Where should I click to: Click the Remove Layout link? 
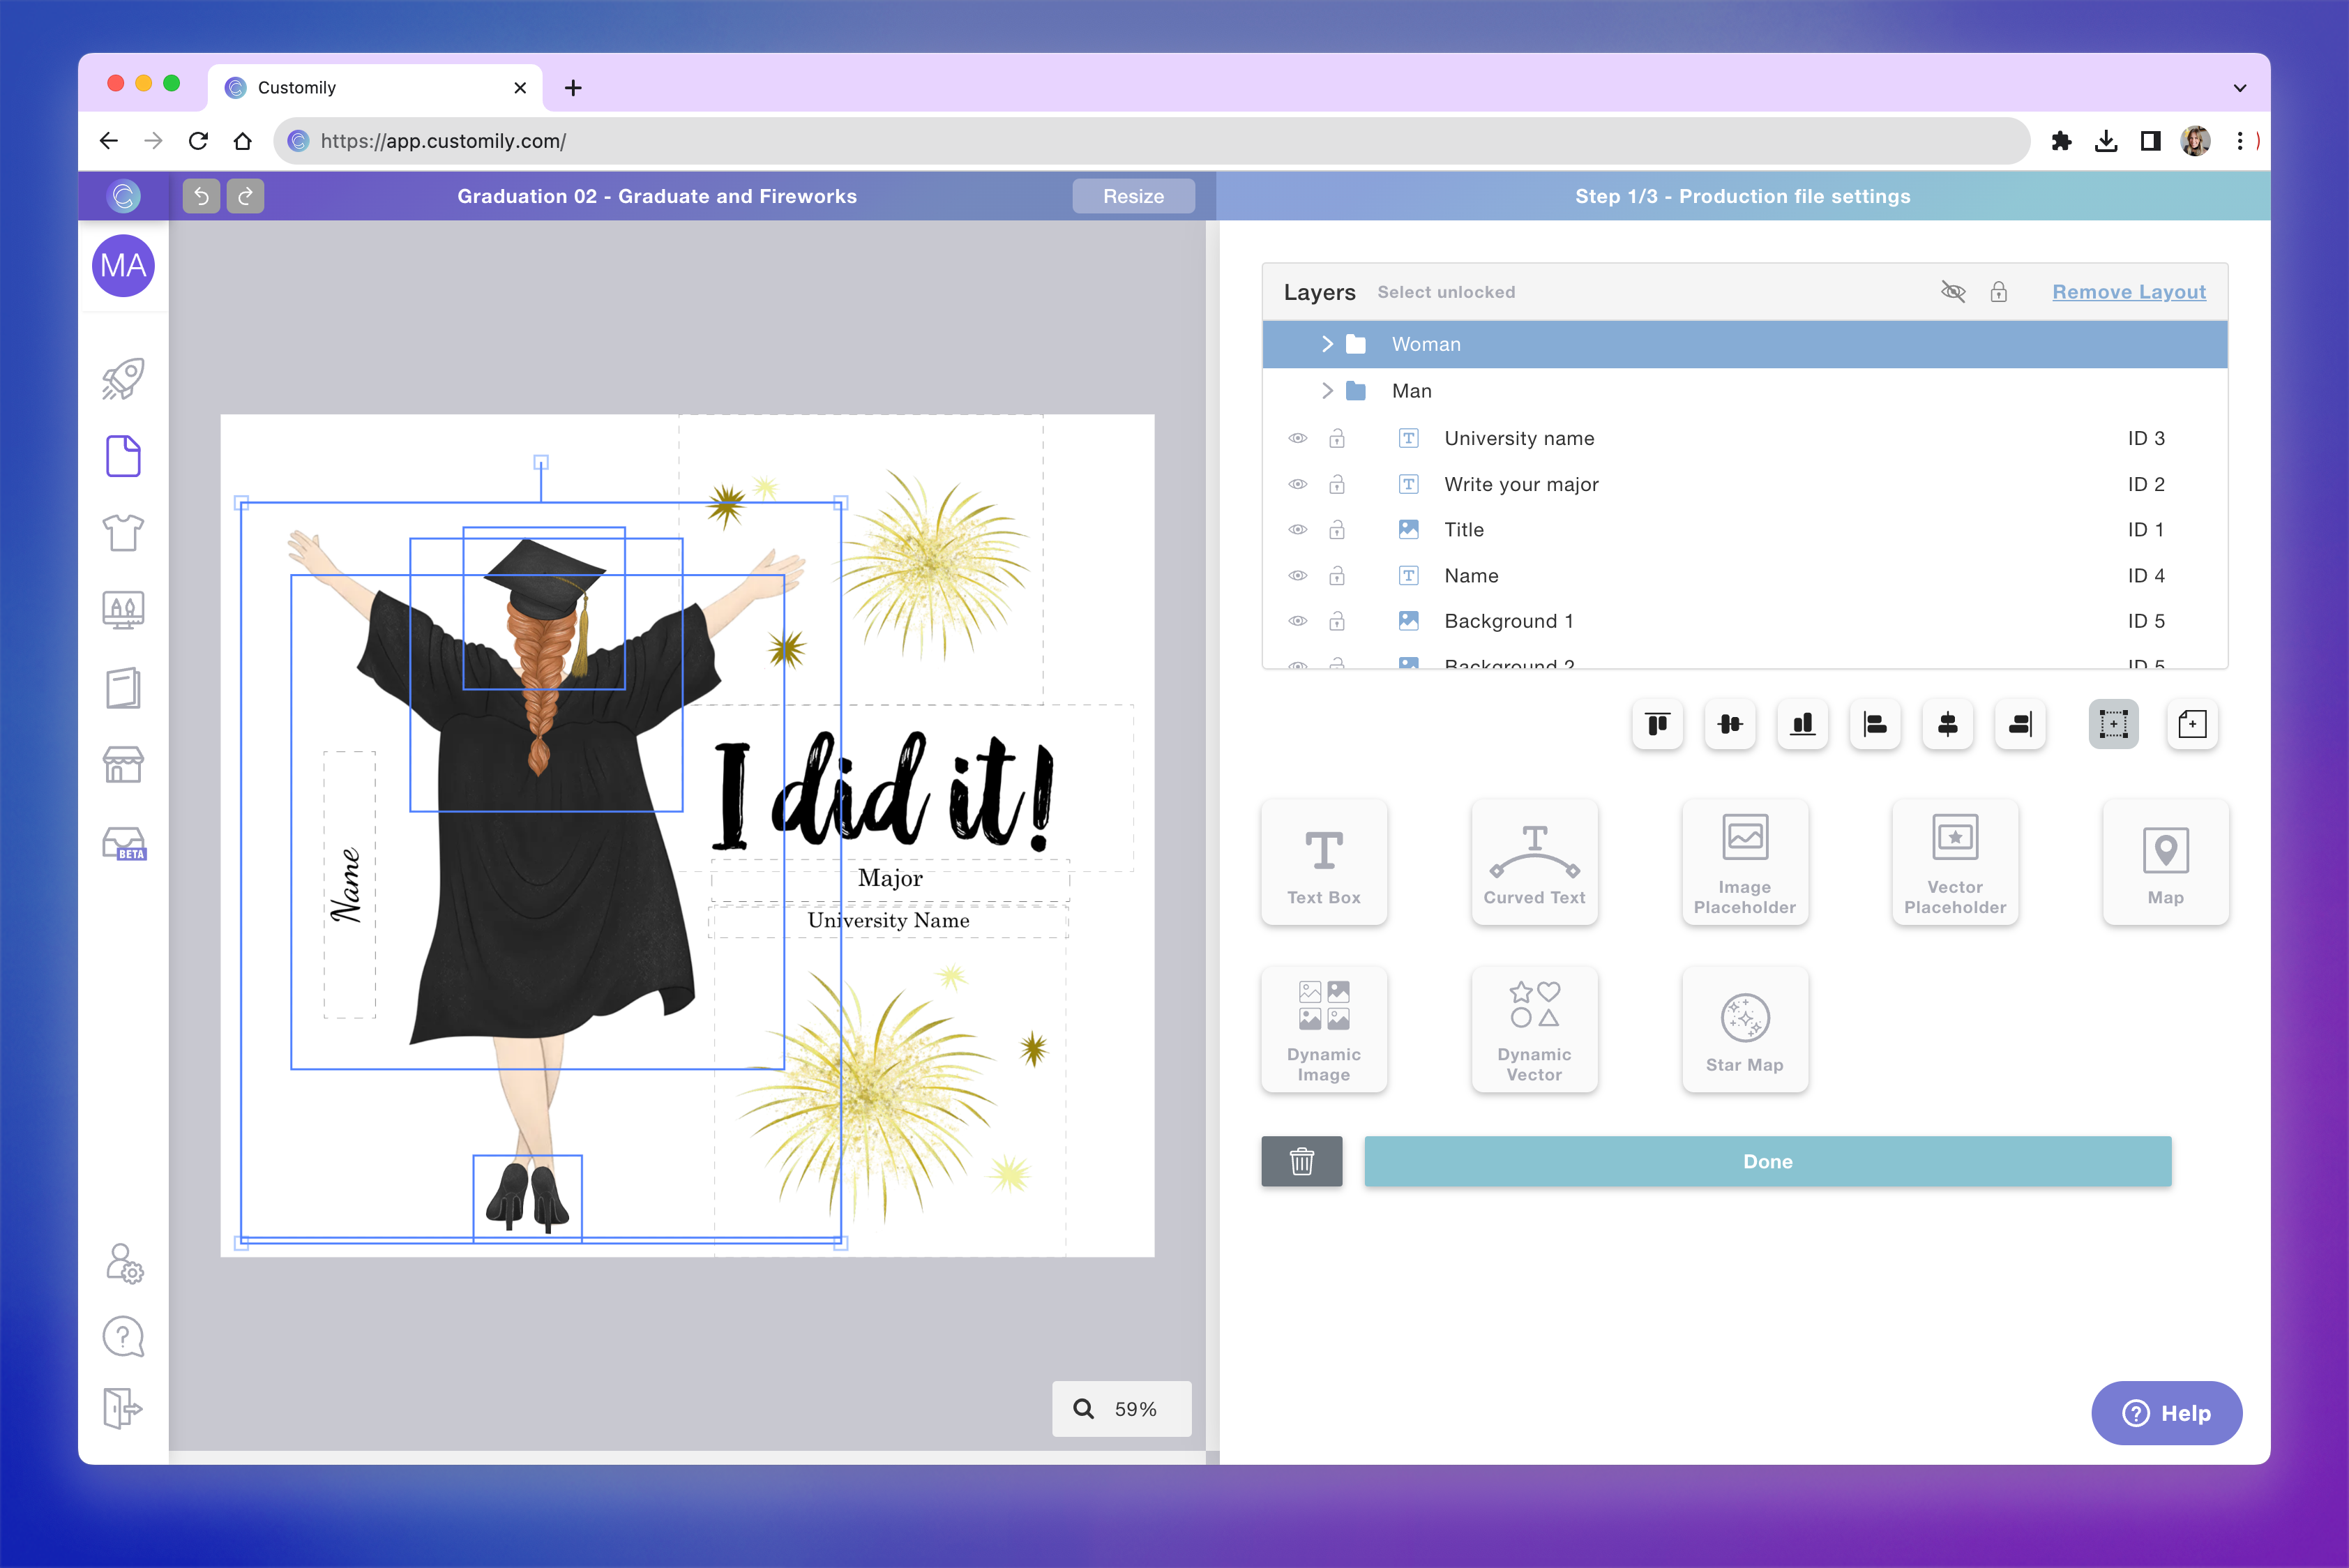(x=2129, y=291)
